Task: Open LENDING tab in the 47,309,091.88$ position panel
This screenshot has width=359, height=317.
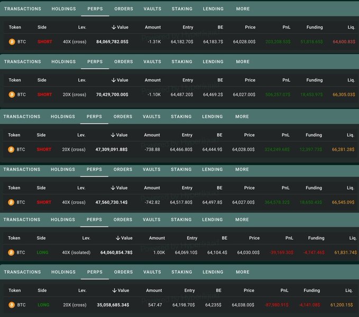Action: click(x=212, y=116)
